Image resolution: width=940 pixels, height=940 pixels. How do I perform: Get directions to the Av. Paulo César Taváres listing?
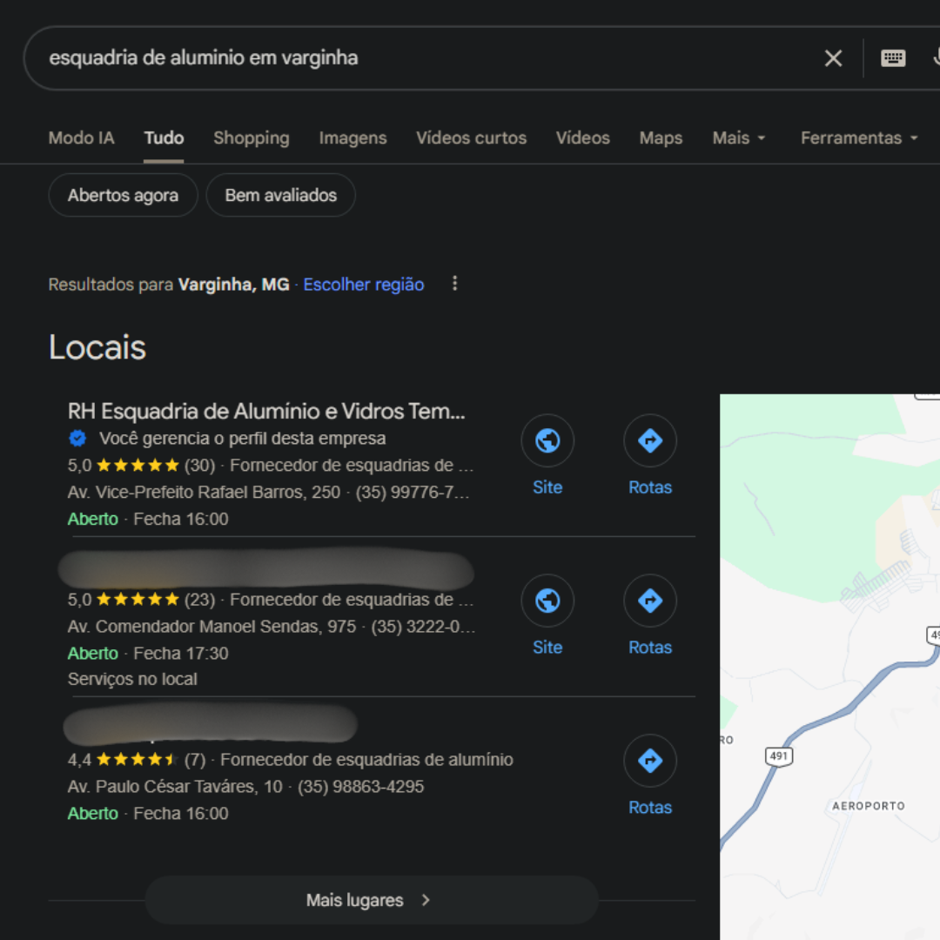650,761
